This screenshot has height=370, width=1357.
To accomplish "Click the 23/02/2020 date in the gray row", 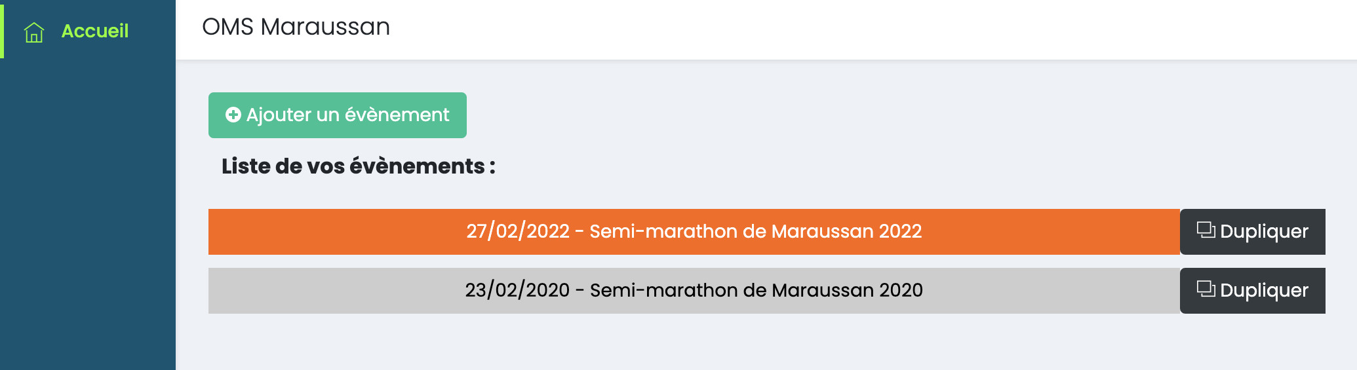I will coord(517,291).
